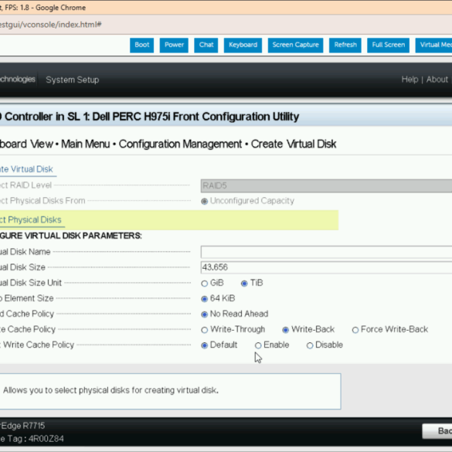Open the Chat button
This screenshot has width=452, height=452.
tap(206, 45)
